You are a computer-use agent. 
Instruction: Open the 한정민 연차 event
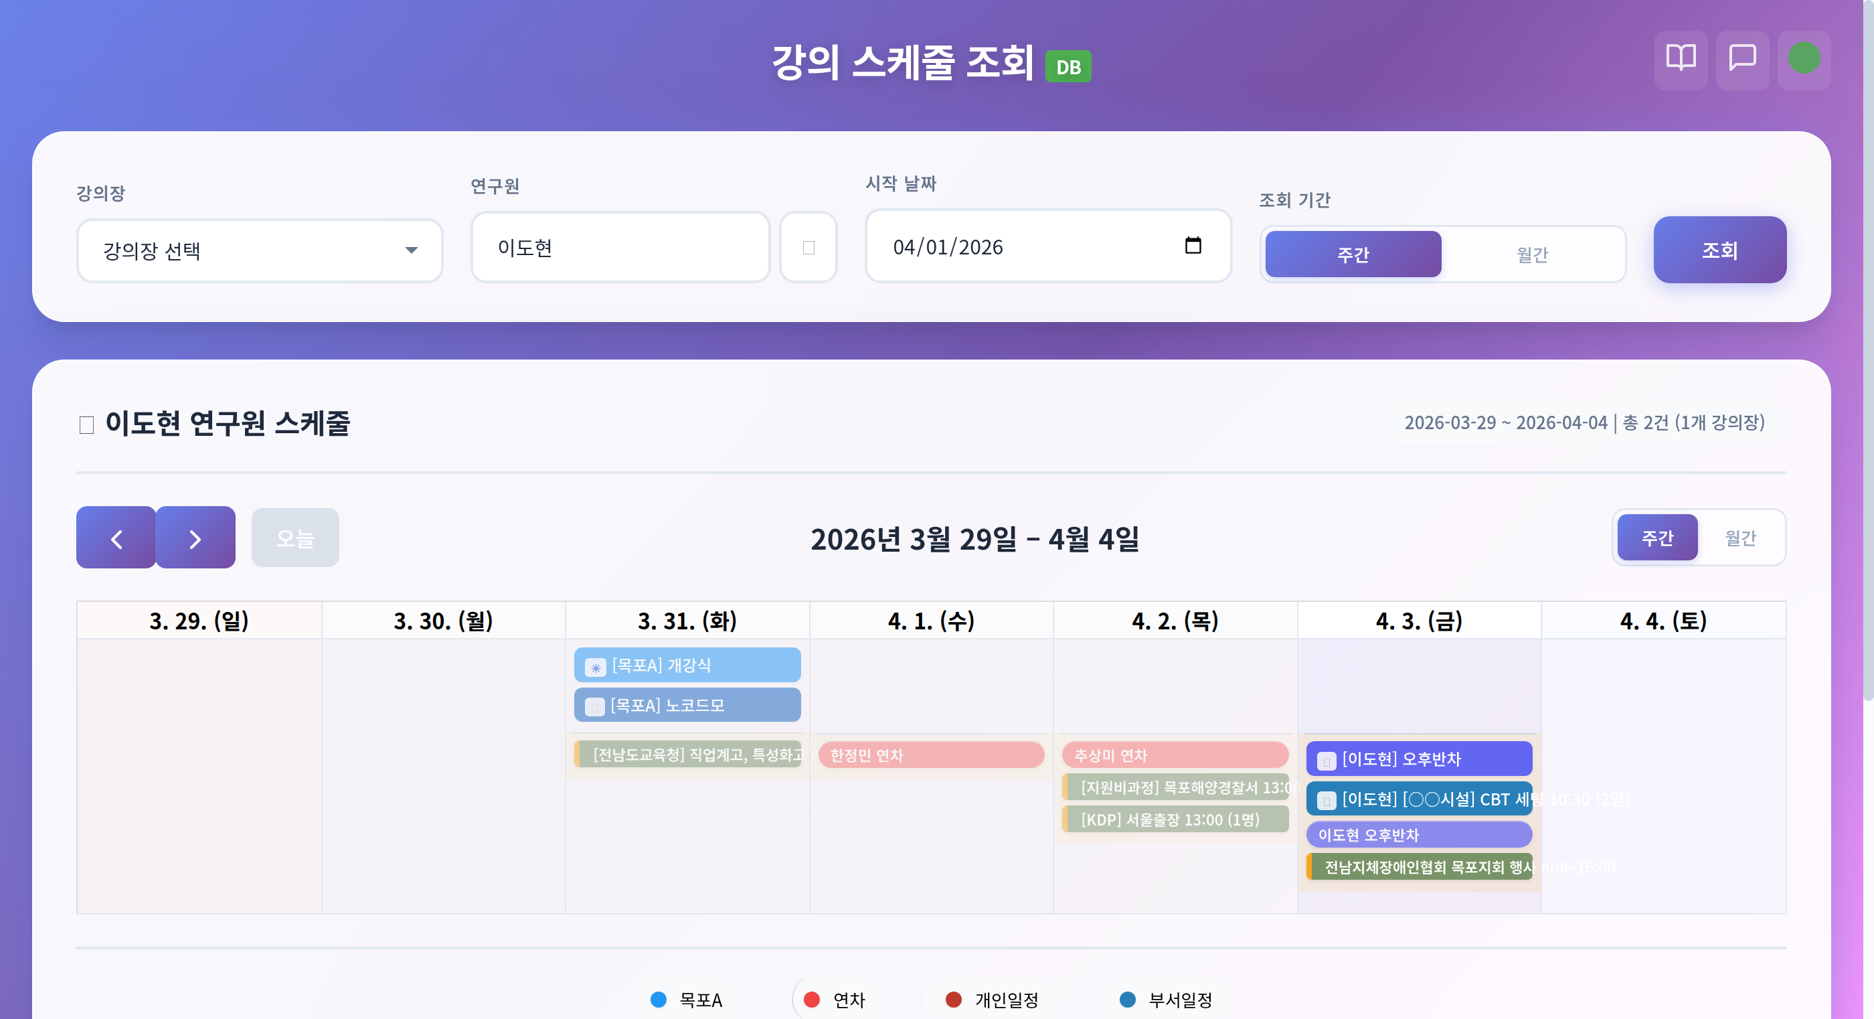(x=930, y=755)
